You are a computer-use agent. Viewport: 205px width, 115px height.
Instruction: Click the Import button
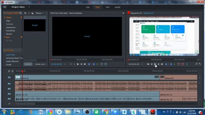pos(28,64)
